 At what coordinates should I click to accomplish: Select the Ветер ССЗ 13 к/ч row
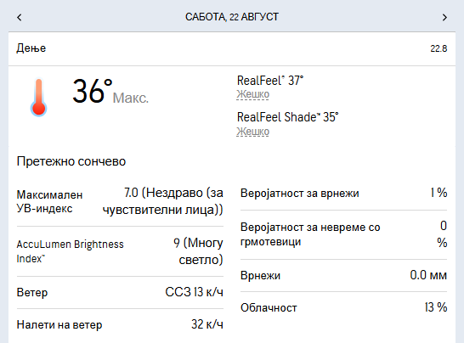click(120, 292)
